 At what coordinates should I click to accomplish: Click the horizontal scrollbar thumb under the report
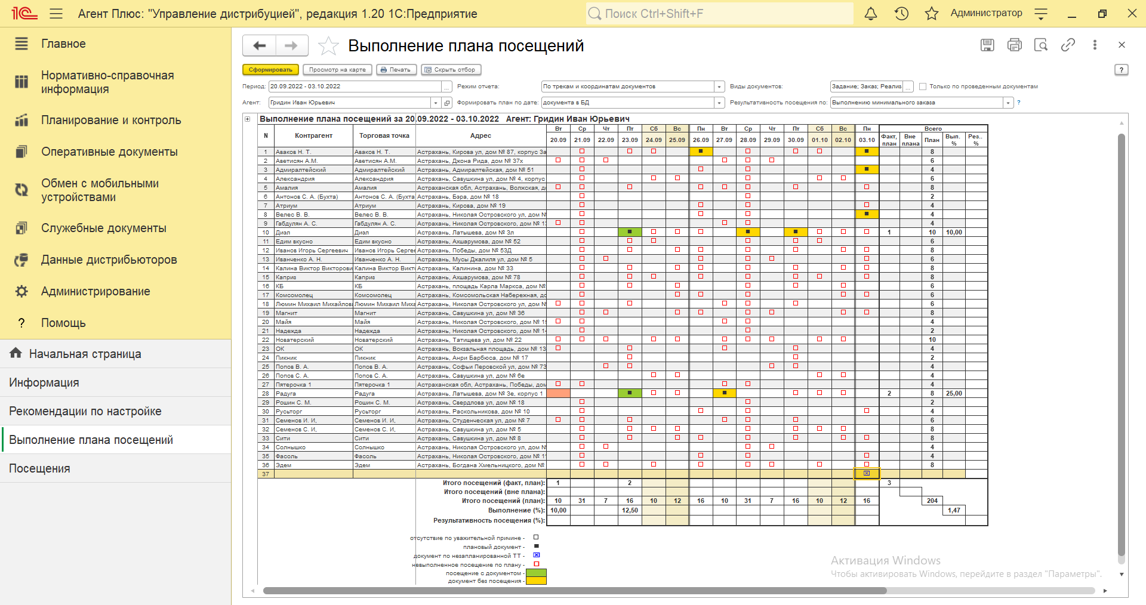point(575,591)
